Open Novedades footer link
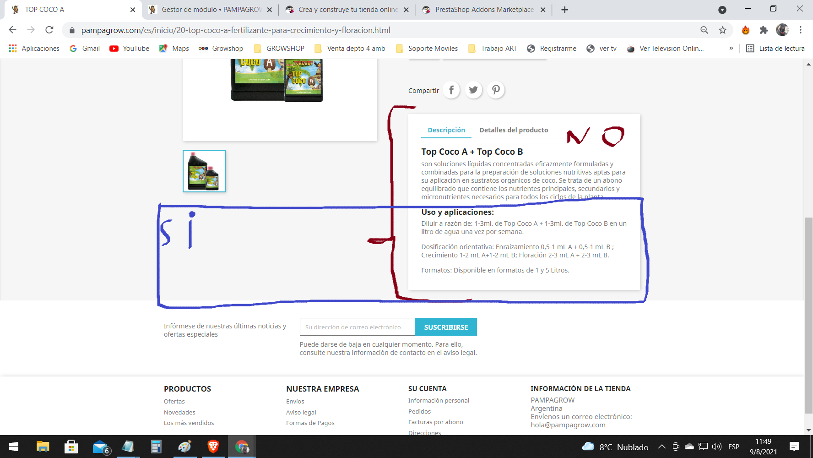813x458 pixels. 179,412
